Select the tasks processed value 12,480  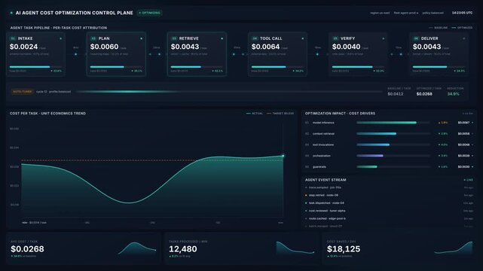(x=183, y=249)
